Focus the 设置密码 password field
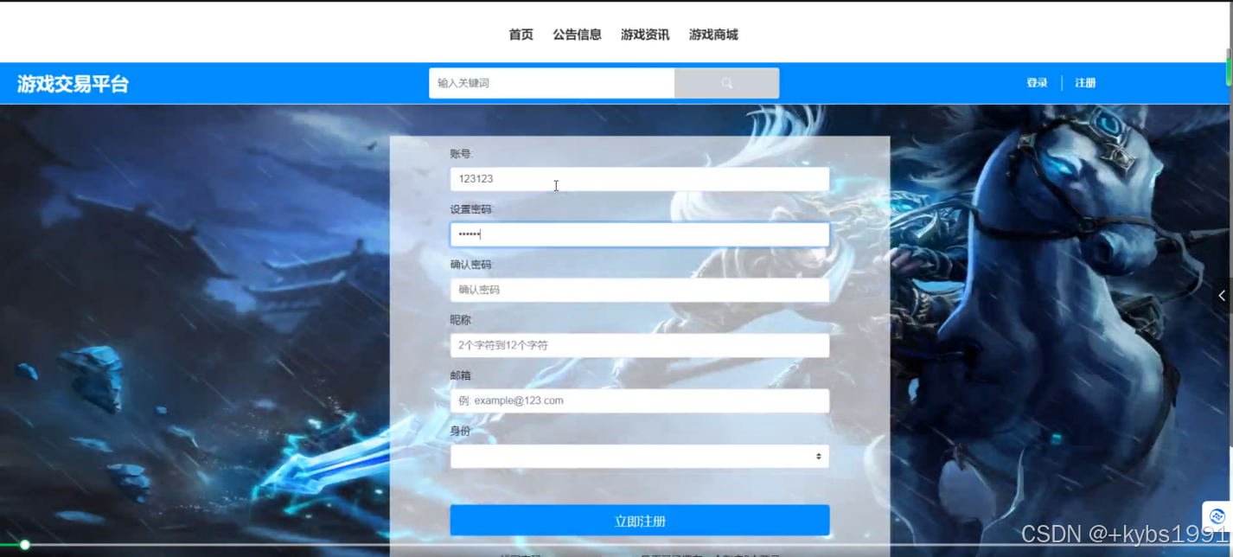 [x=640, y=234]
